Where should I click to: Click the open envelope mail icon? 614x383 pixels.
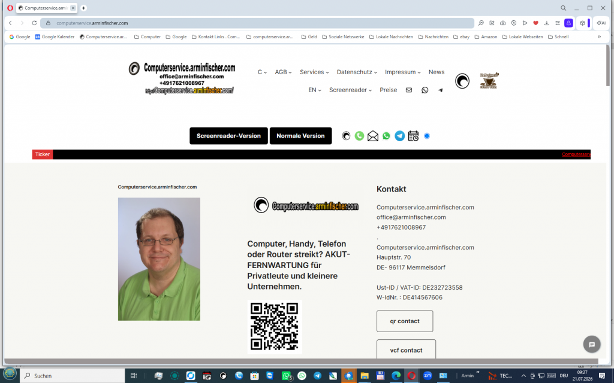click(x=373, y=136)
